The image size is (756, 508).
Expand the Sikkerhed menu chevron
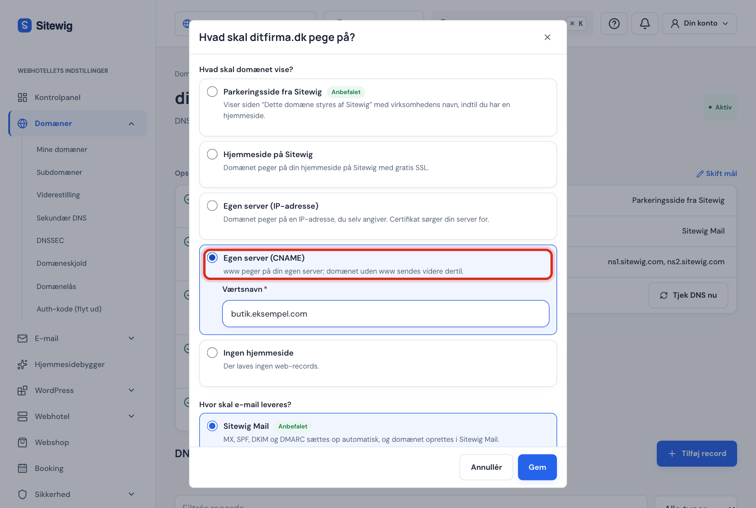tap(132, 494)
